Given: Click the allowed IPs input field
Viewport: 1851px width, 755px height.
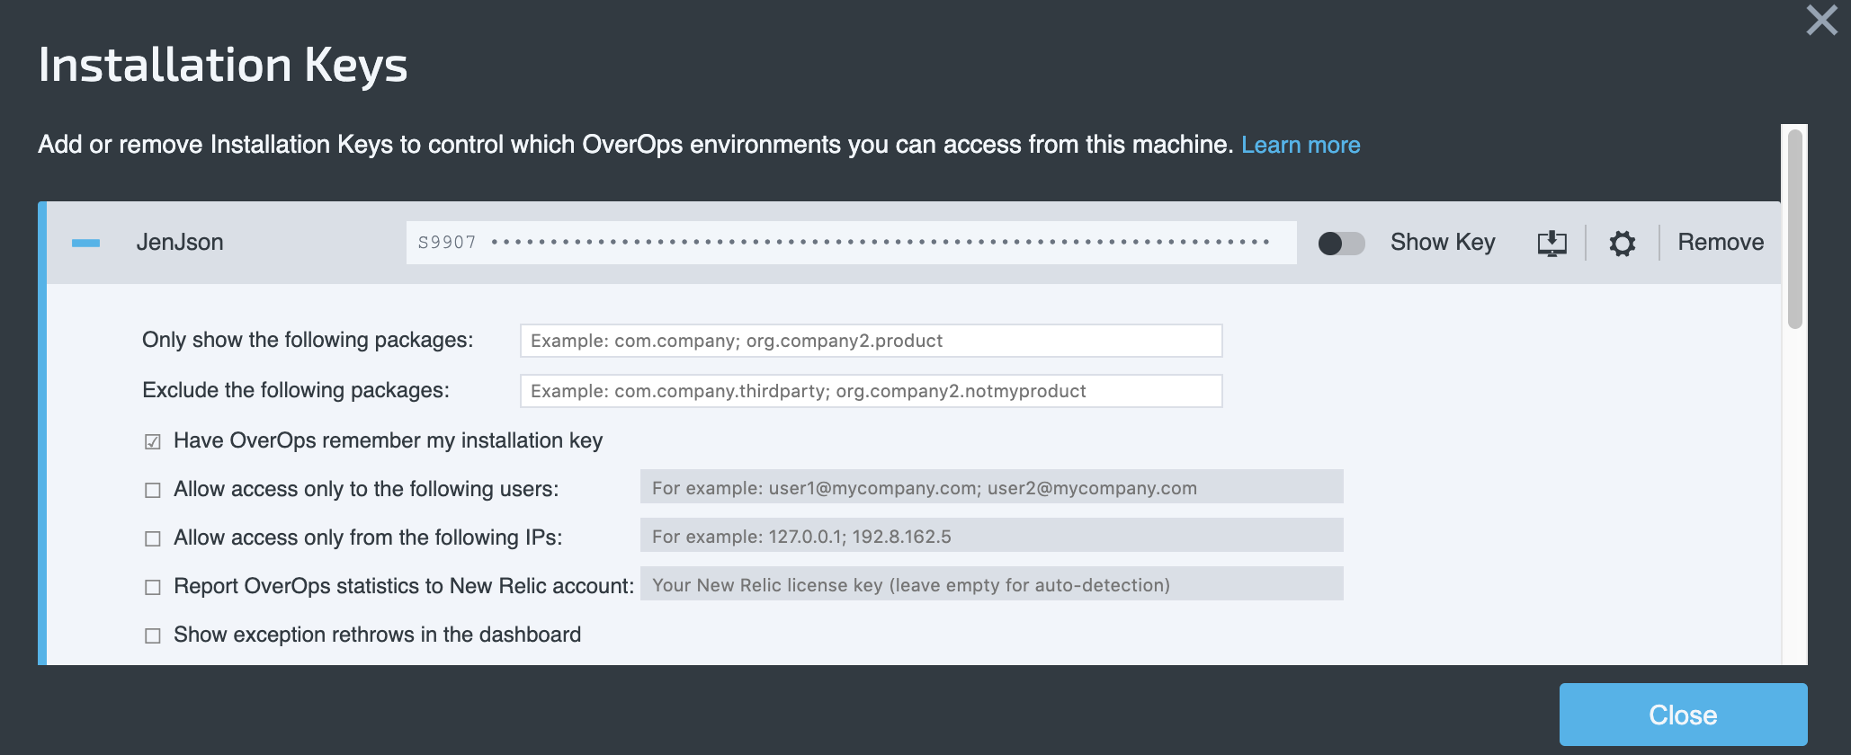Looking at the screenshot, I should click(991, 535).
